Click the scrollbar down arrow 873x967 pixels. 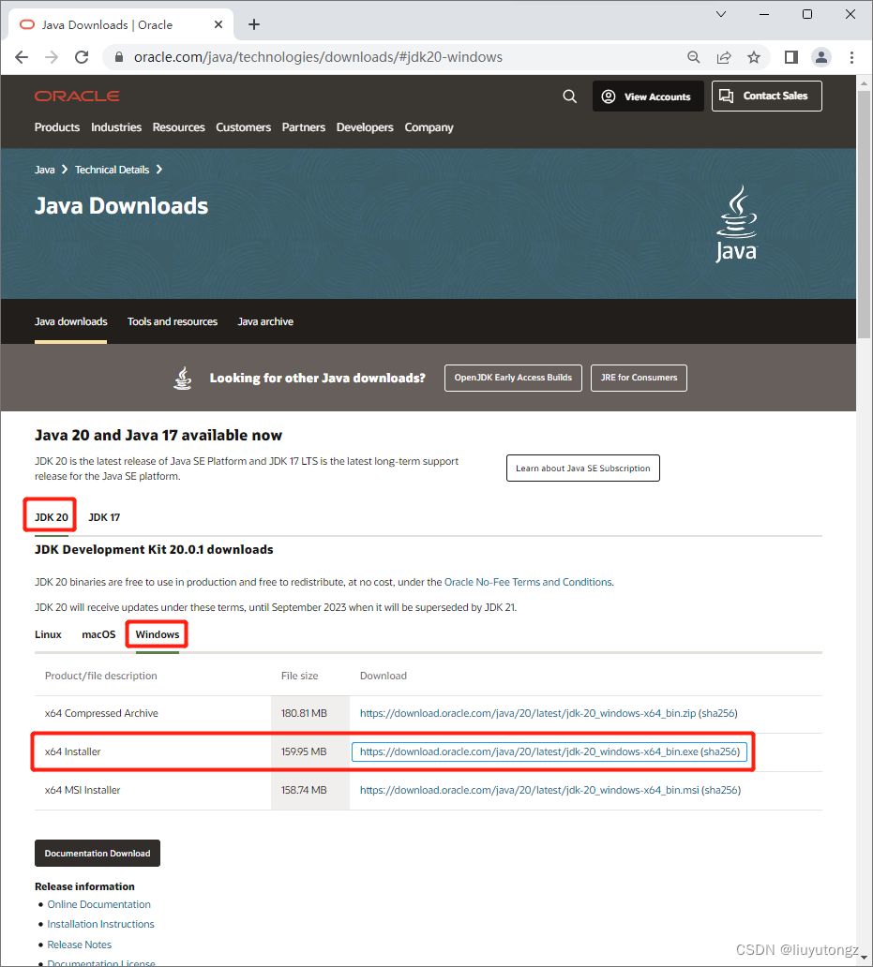[x=864, y=959]
